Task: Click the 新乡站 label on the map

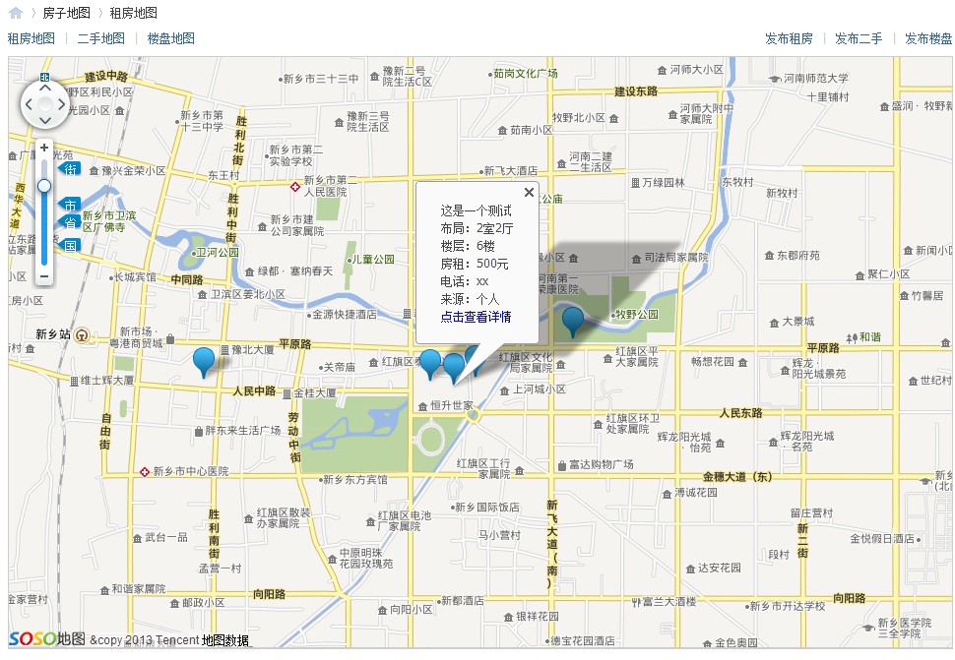Action: pyautogui.click(x=53, y=334)
